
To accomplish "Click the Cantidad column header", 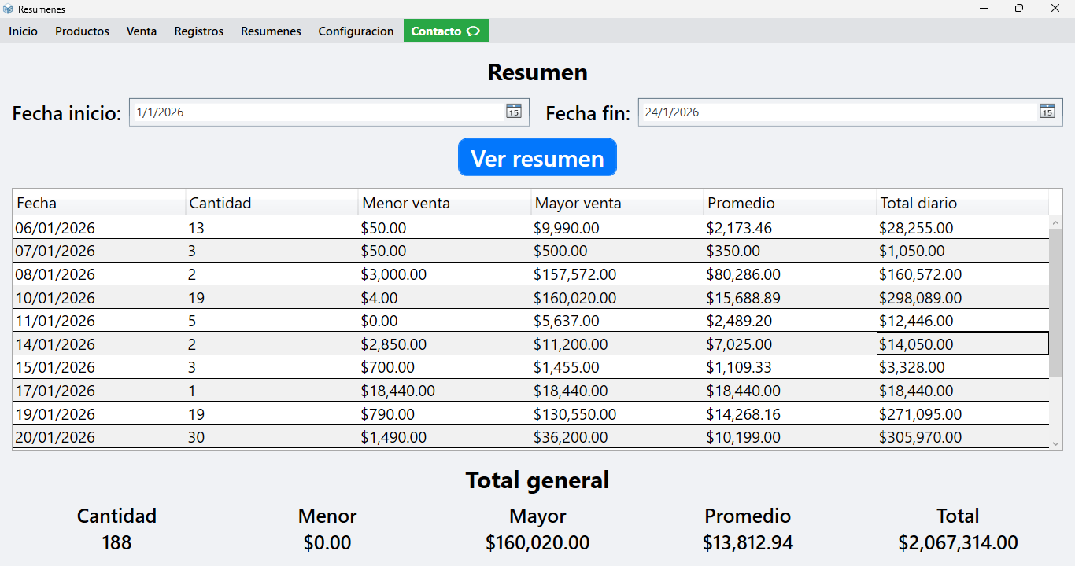I will tap(272, 203).
